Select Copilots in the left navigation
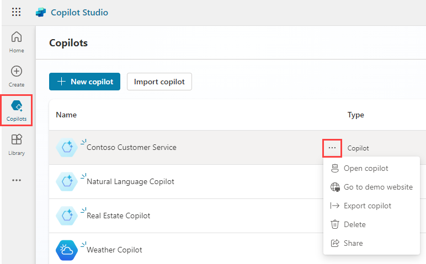The height and width of the screenshot is (264, 426). (17, 110)
